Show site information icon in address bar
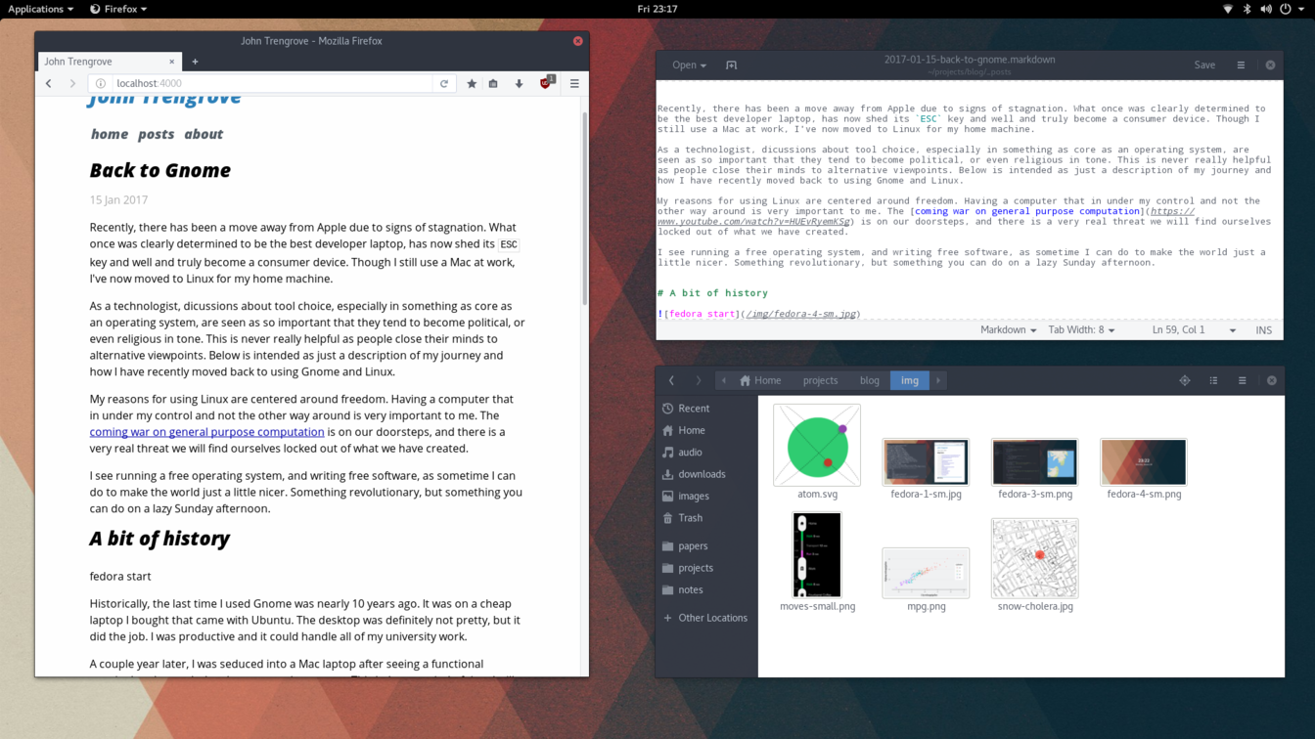Screen dimensions: 1315x739 pyautogui.click(x=101, y=84)
